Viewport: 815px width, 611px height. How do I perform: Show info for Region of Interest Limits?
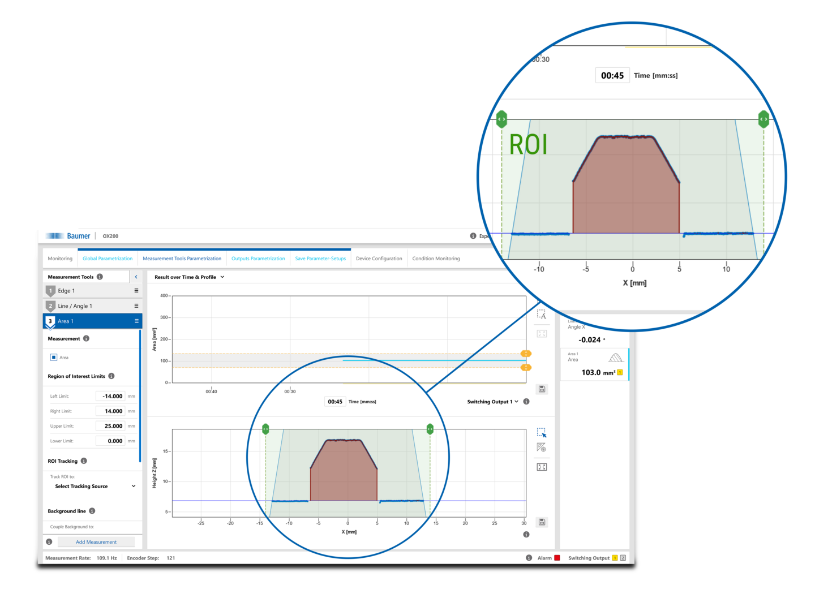pos(111,376)
